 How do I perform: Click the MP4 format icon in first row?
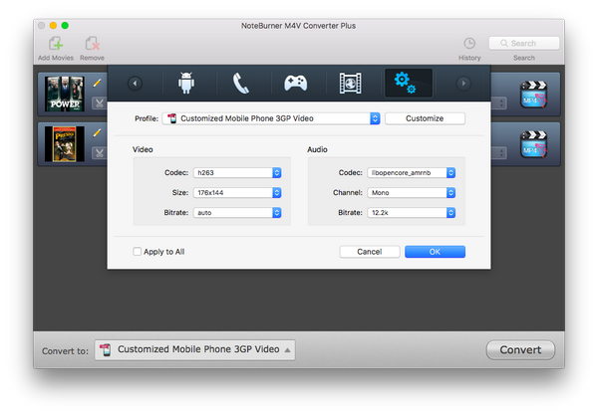click(x=534, y=94)
